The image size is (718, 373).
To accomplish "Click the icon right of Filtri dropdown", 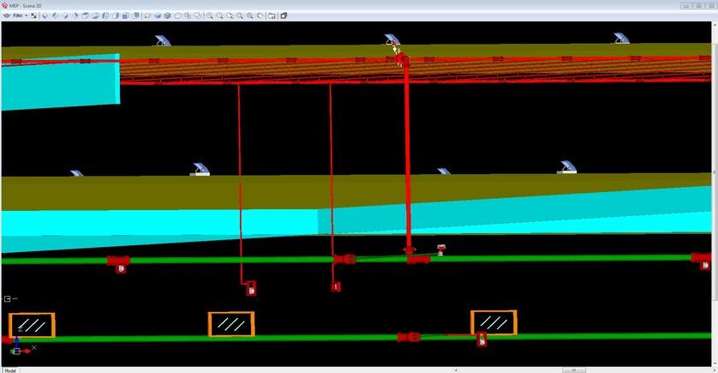I will coord(35,15).
